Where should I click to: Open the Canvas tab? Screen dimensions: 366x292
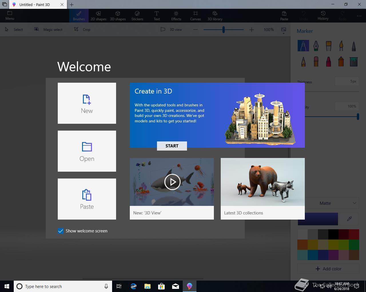[196, 16]
